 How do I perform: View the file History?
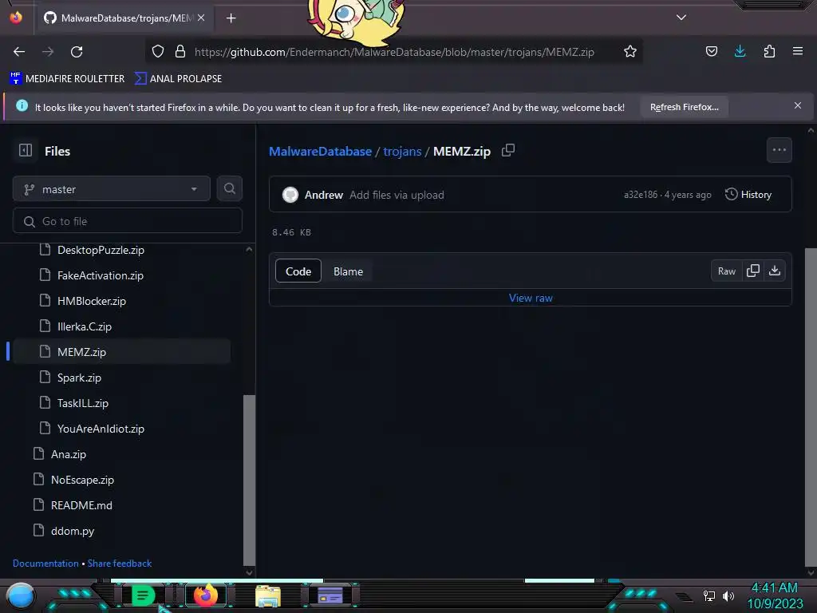click(x=748, y=195)
